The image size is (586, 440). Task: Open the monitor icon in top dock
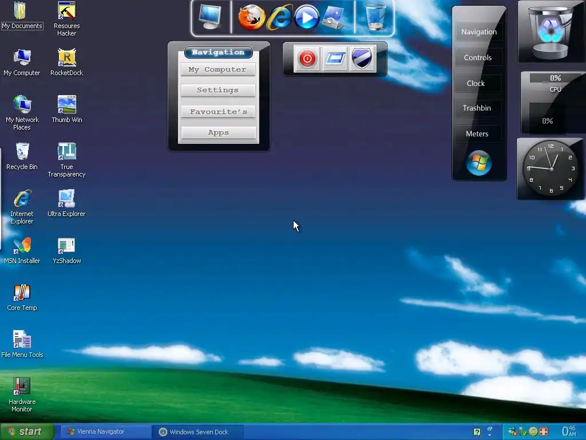(210, 17)
